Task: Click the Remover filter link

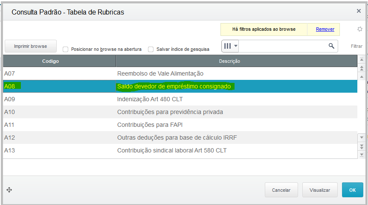Action: click(325, 29)
